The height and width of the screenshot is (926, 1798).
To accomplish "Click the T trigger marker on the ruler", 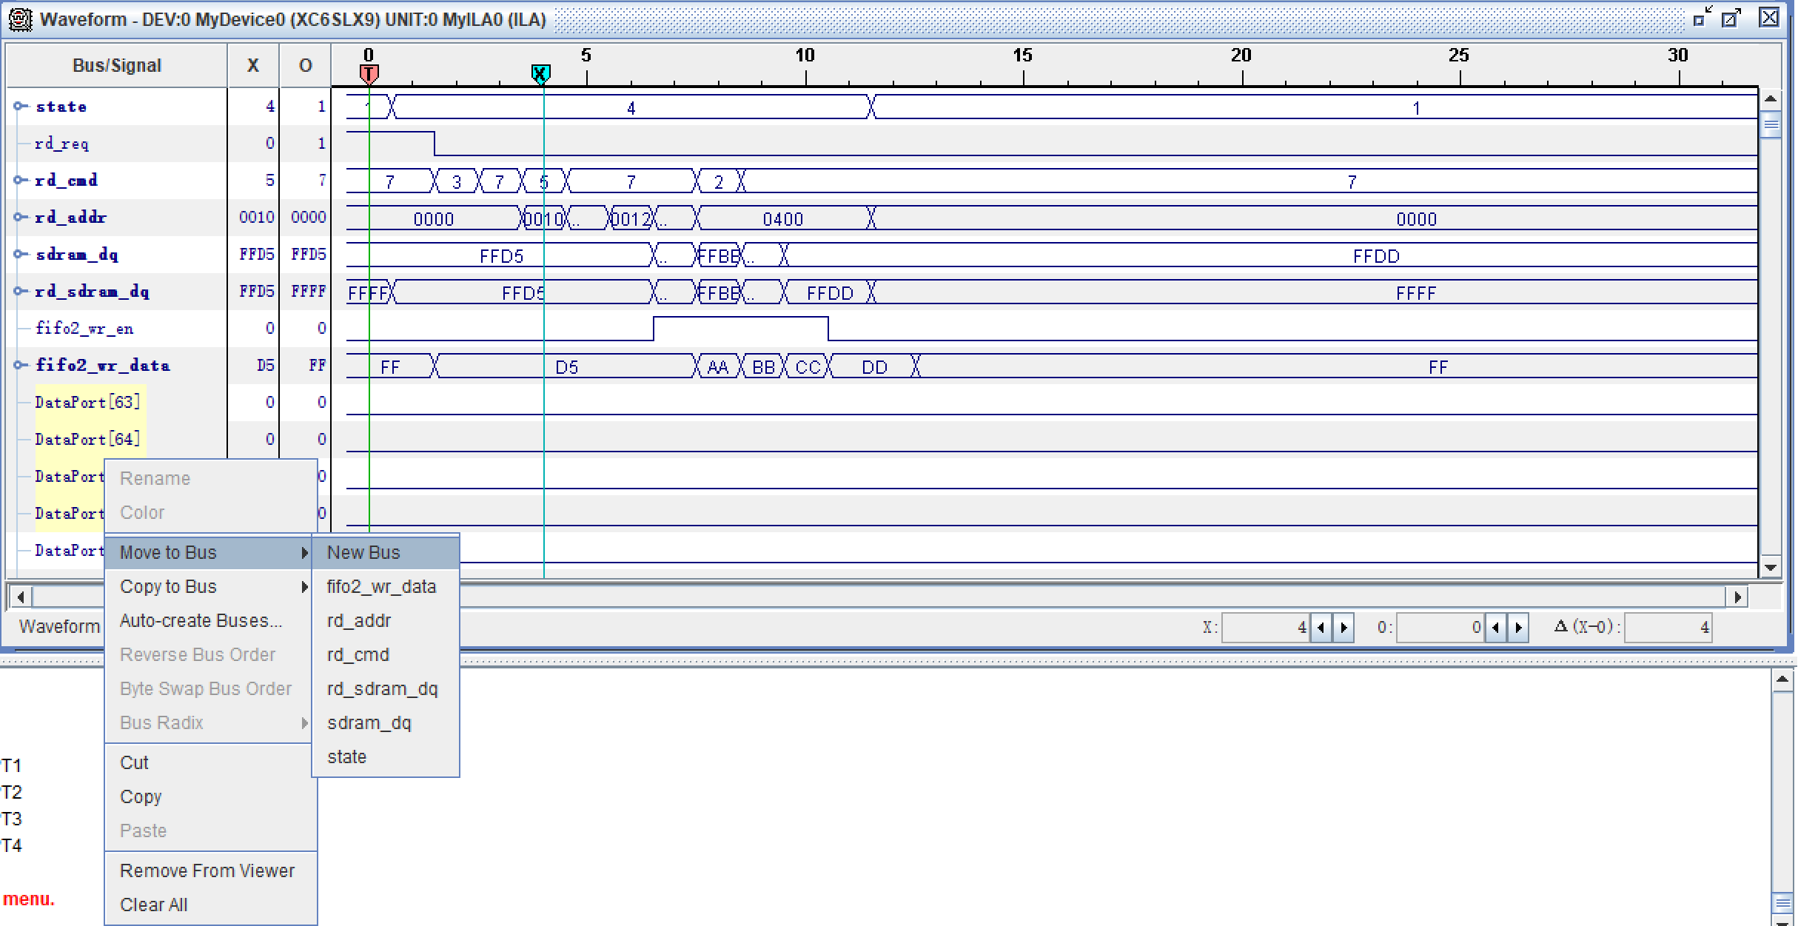I will point(369,74).
